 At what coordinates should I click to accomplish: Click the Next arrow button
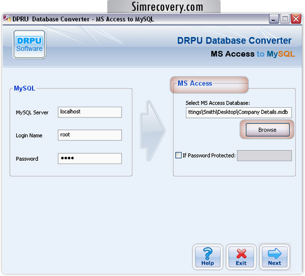(275, 257)
